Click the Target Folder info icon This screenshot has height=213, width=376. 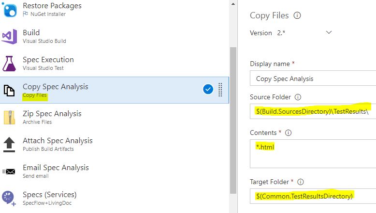(x=301, y=182)
